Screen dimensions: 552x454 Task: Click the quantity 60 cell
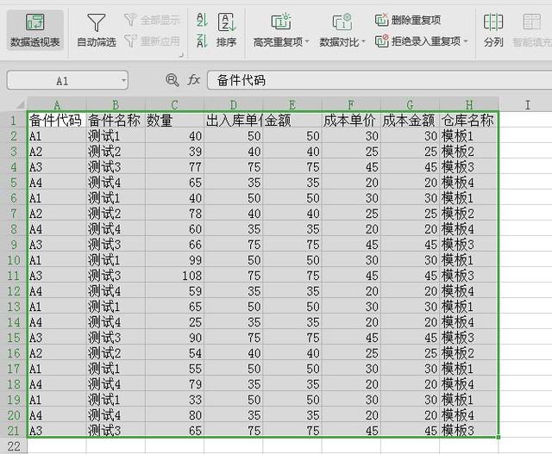174,229
